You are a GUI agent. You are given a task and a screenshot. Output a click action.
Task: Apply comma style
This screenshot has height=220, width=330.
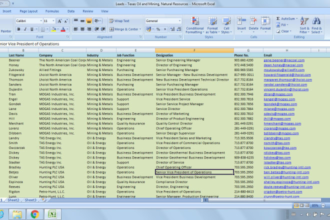pos(165,29)
